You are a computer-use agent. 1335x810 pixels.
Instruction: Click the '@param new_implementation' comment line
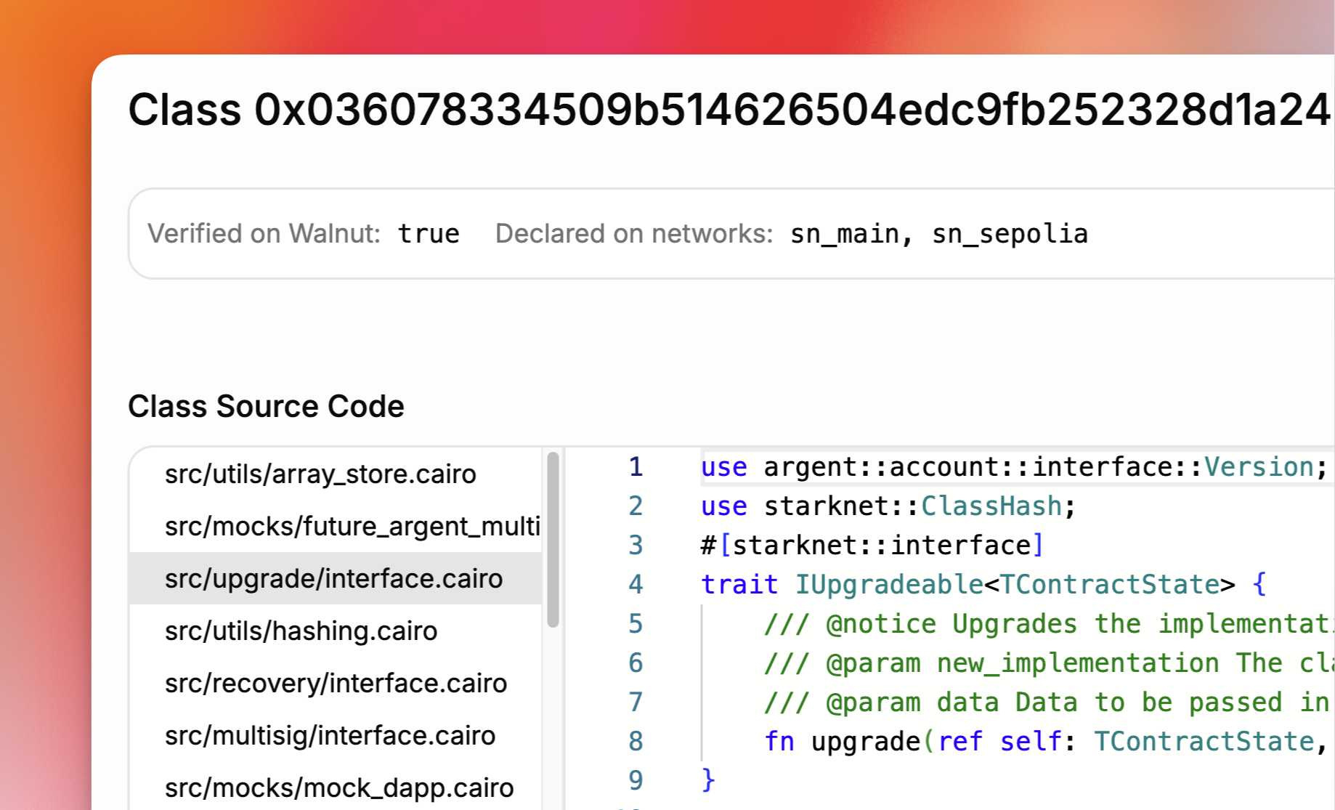(1049, 663)
